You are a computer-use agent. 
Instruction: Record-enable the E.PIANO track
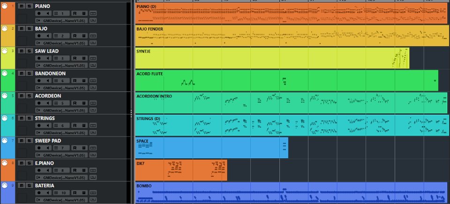pos(39,170)
